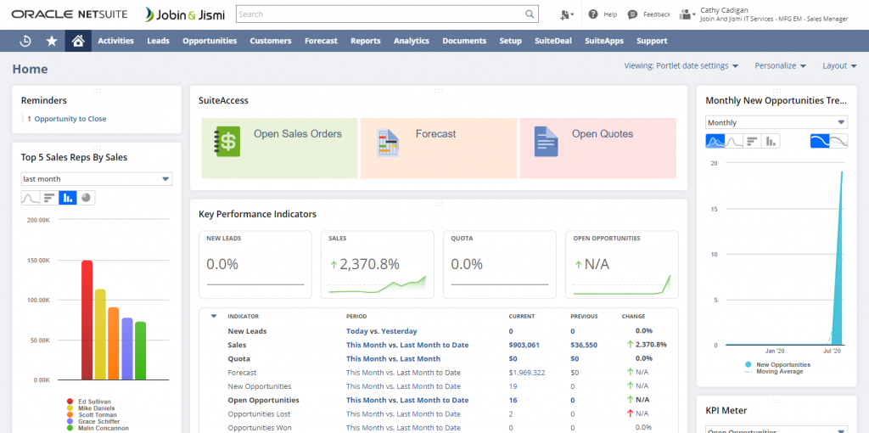Select line chart in Monthly New Opportunities
Image resolution: width=869 pixels, height=433 pixels.
[x=734, y=142]
